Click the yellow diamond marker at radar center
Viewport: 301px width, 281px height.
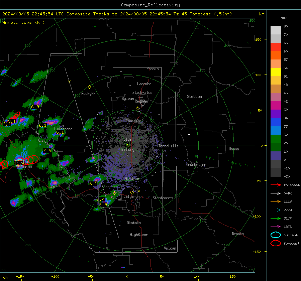(x=127, y=146)
